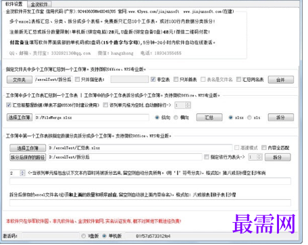Click the red 本软件只在华军软件园 notice text
The width and height of the screenshot is (308, 245).
[x=94, y=221]
